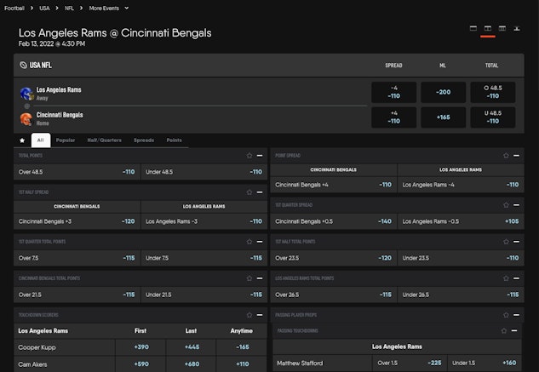Switch to the All tab
The image size is (539, 372).
coord(41,140)
